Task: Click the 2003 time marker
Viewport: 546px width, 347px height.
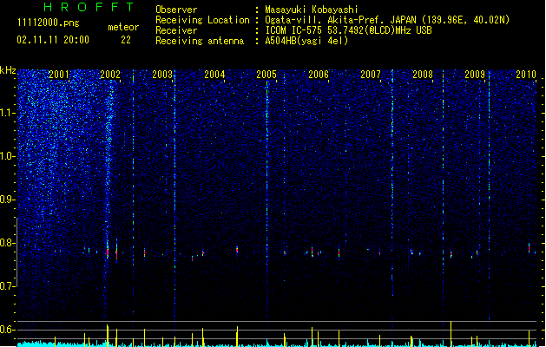Action: coord(162,75)
